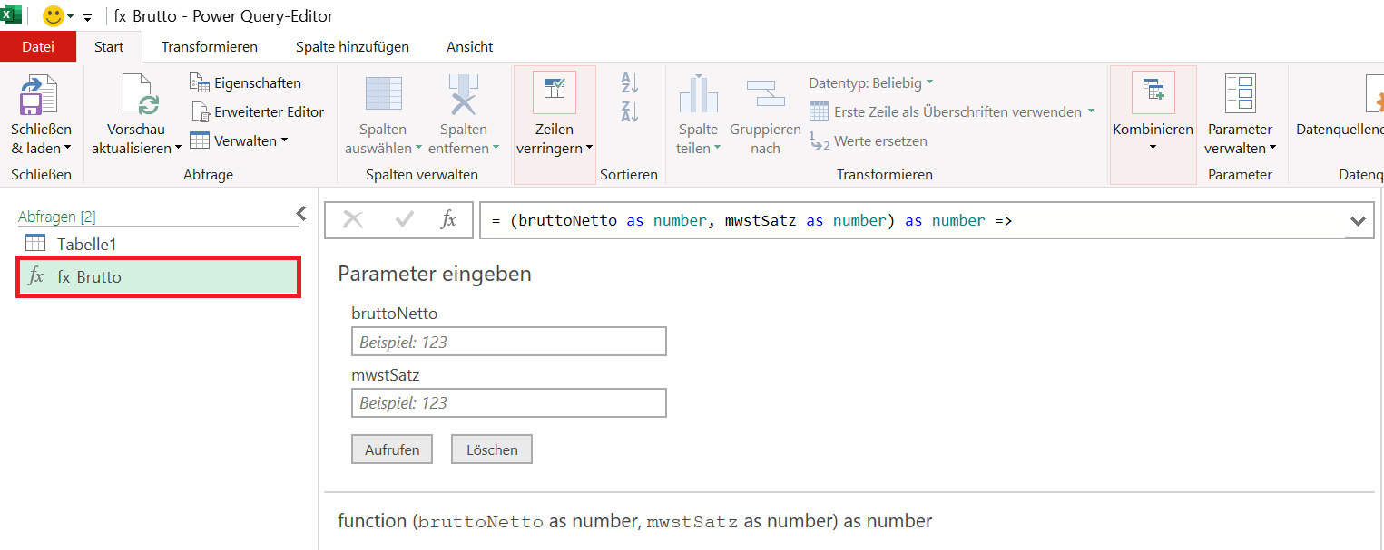Viewport: 1384px width, 550px height.
Task: Click the Aufrufen button
Action: click(x=392, y=449)
